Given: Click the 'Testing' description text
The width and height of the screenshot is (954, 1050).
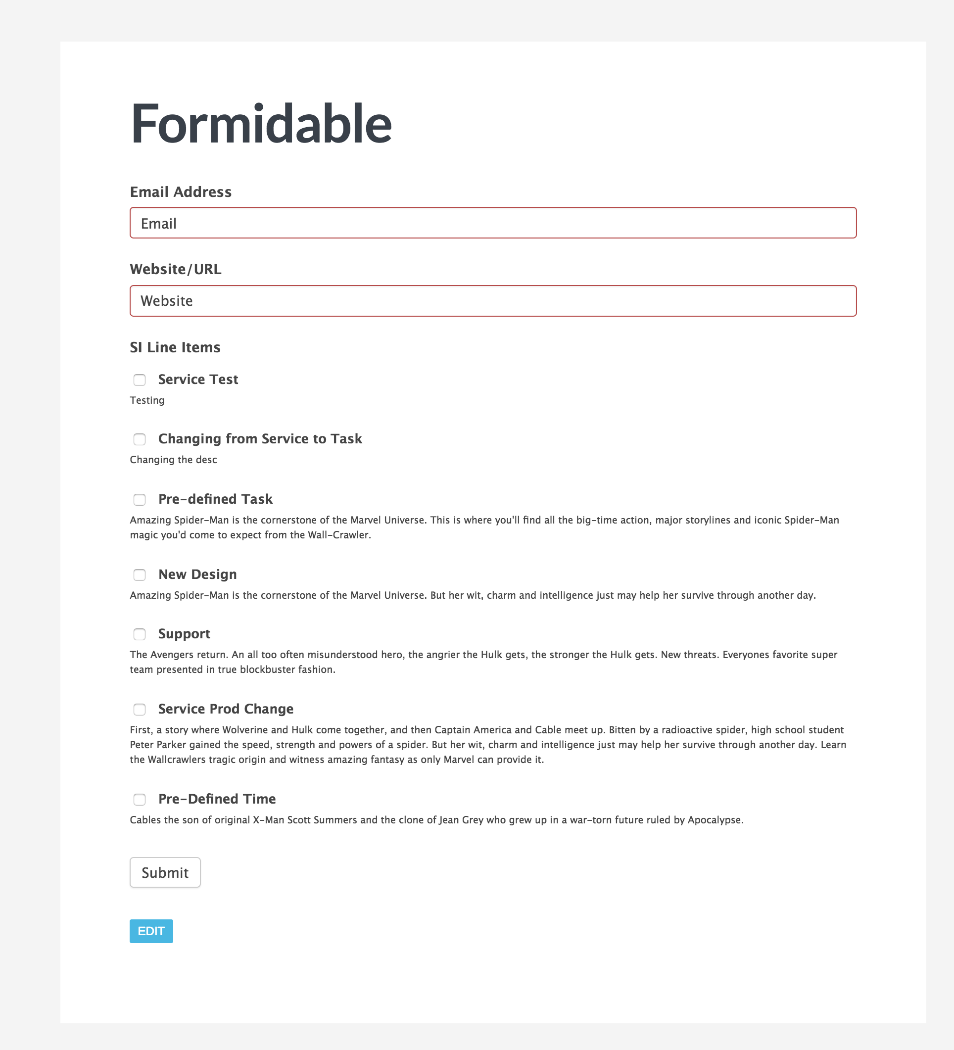Looking at the screenshot, I should coord(147,400).
